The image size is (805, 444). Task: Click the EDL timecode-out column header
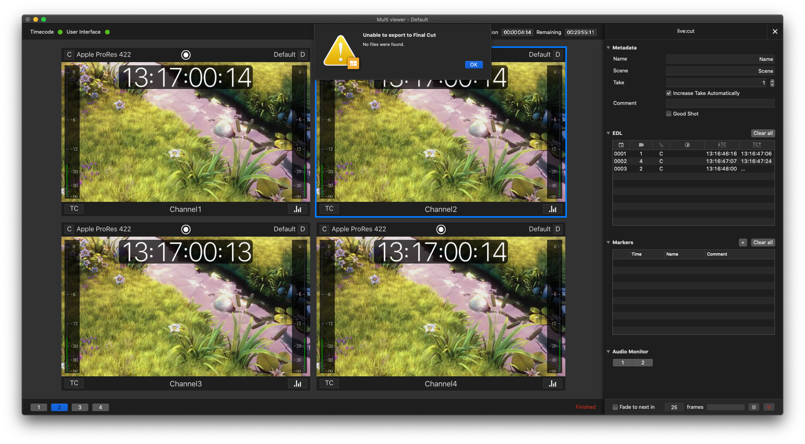tap(757, 145)
